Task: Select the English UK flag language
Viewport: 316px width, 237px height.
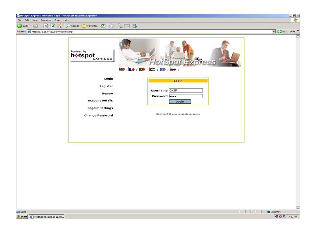Action: [122, 69]
